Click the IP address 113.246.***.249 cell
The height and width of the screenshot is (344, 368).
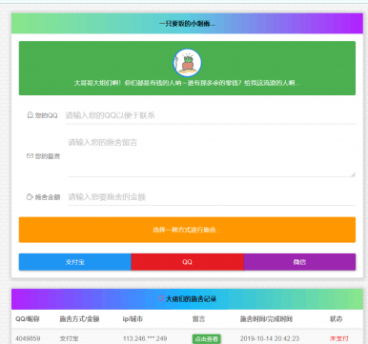[145, 338]
